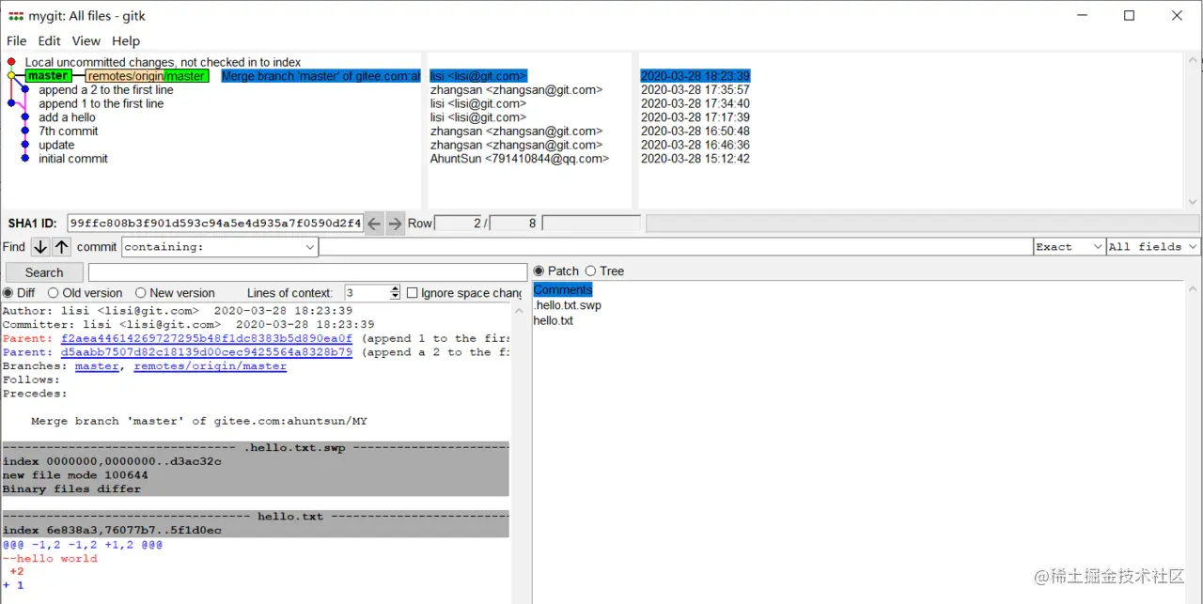The image size is (1203, 604).
Task: Click the find text input field
Action: pyautogui.click(x=676, y=247)
